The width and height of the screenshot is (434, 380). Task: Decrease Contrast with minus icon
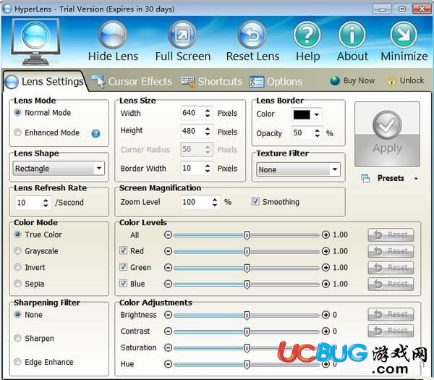tap(168, 332)
